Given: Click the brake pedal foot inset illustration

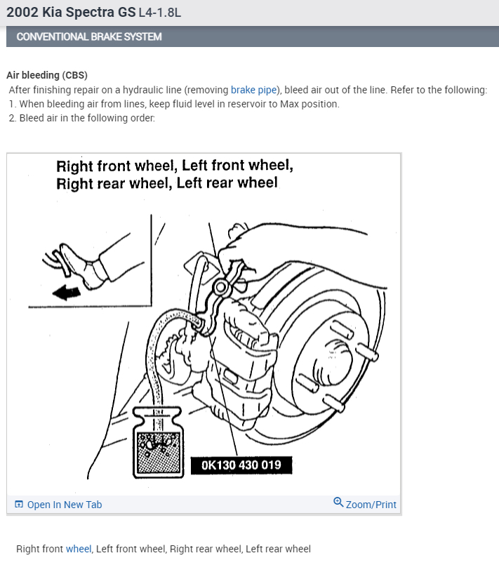Looking at the screenshot, I should (90, 261).
